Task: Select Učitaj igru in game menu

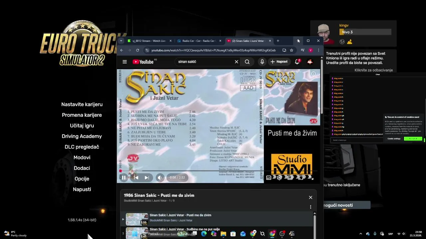Action: 82,125
